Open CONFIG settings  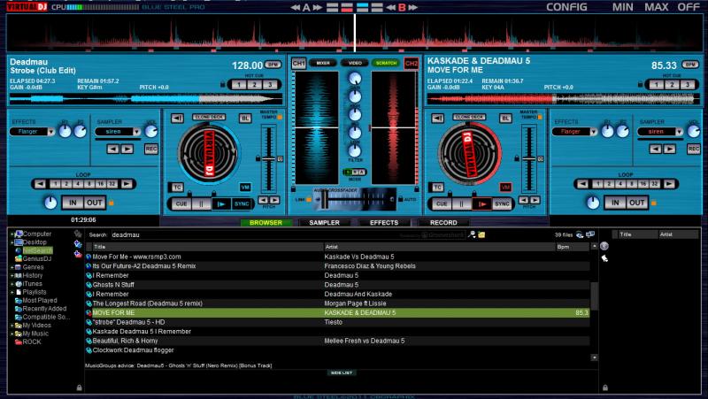[x=566, y=7]
